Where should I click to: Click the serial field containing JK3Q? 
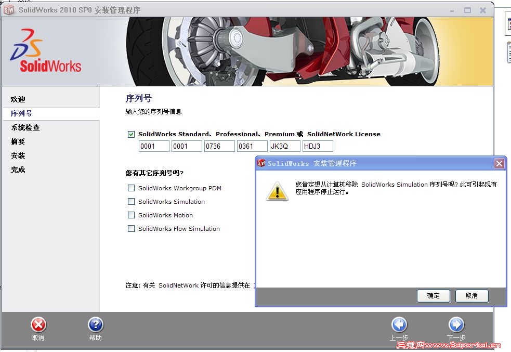[284, 146]
